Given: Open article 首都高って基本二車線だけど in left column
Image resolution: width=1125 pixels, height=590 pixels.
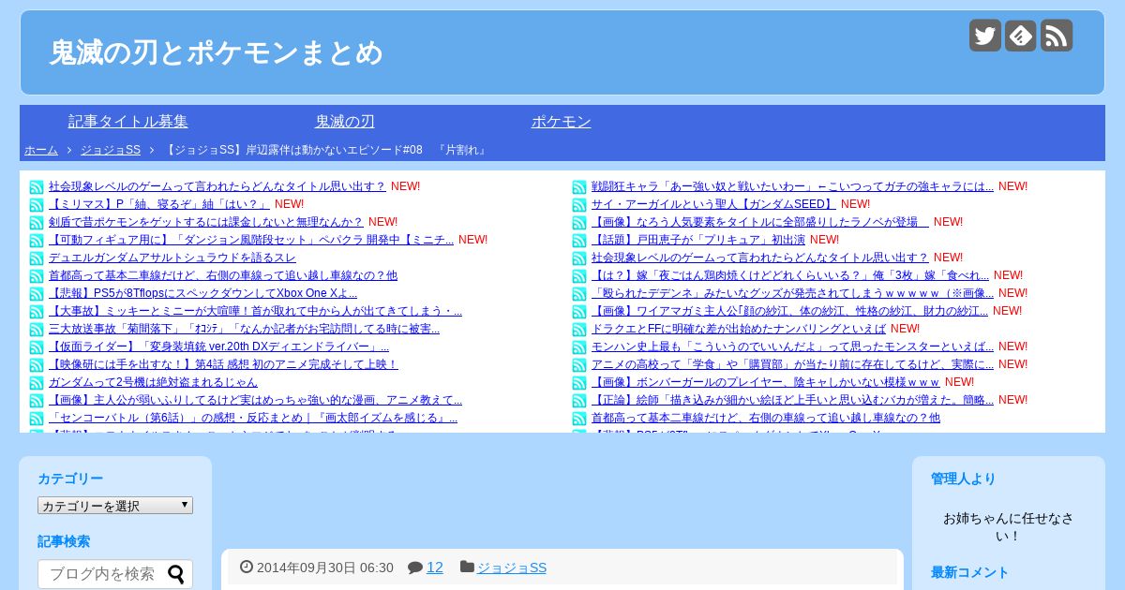Looking at the screenshot, I should click(x=223, y=275).
